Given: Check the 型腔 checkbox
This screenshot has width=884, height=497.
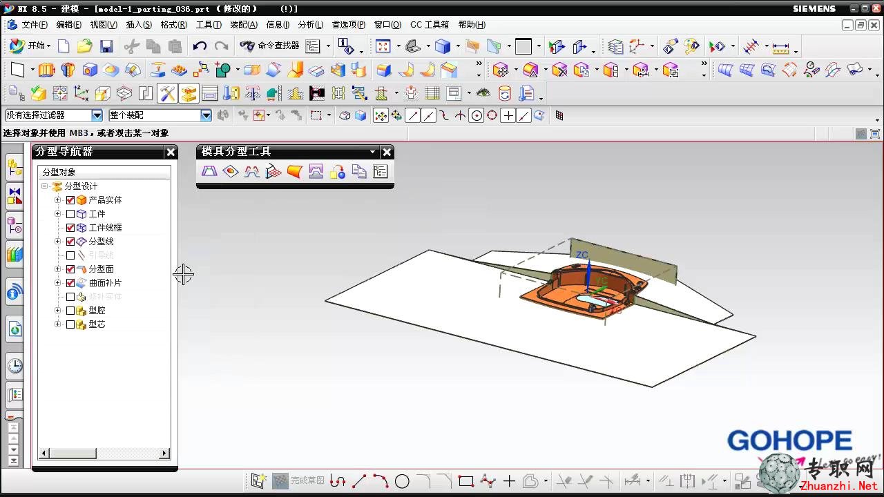Looking at the screenshot, I should [70, 311].
